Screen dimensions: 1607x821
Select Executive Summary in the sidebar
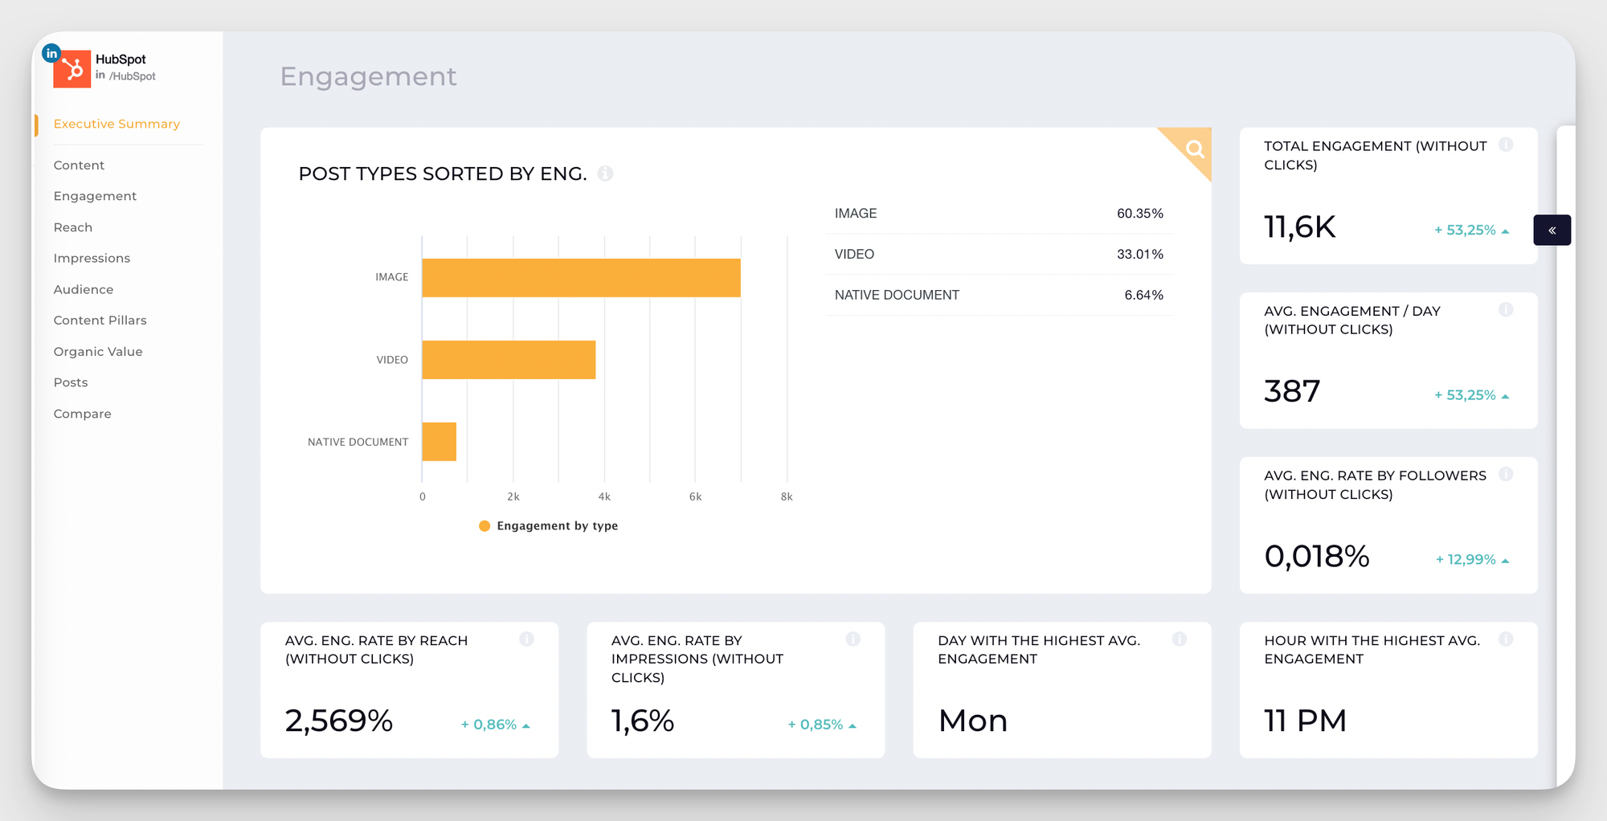[117, 124]
